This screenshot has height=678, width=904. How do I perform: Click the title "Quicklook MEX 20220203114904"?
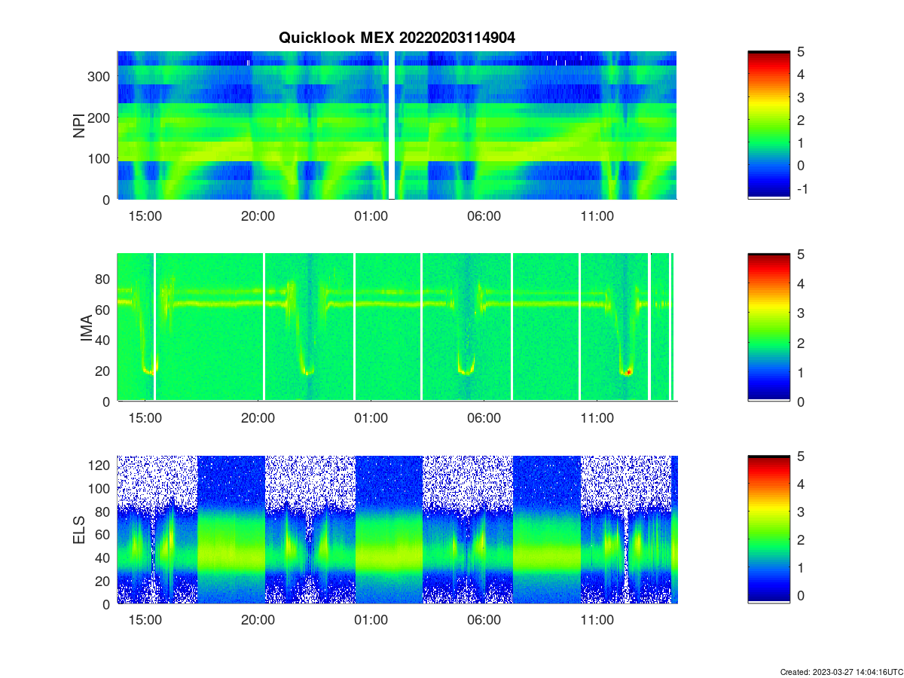pos(397,38)
